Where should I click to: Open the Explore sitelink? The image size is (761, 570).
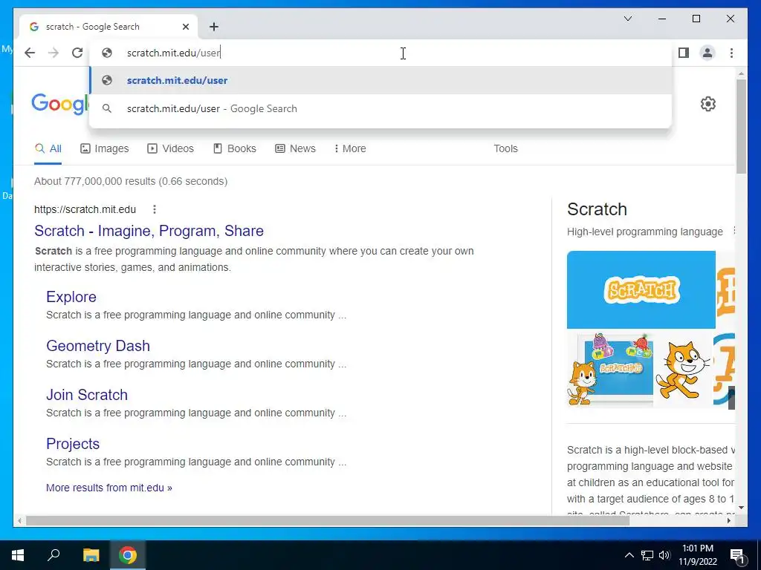pos(71,297)
